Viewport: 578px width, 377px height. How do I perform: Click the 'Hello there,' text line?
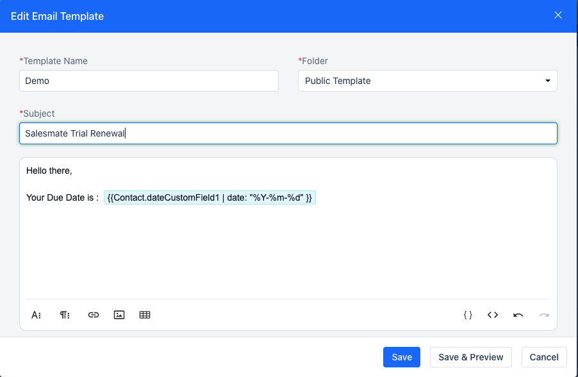(x=49, y=171)
